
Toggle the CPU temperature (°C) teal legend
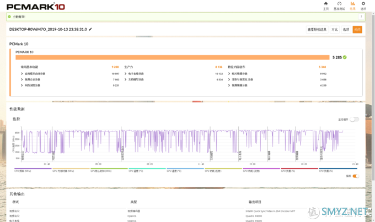147,170
